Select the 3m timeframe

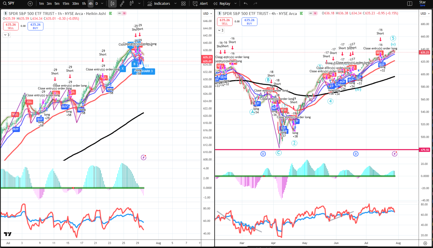point(49,4)
